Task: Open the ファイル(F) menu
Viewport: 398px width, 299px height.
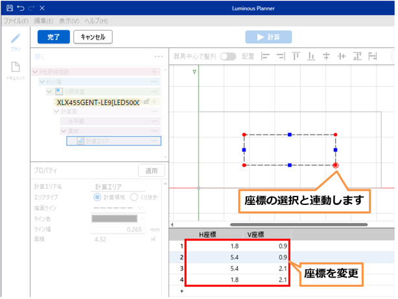Action: click(x=16, y=21)
